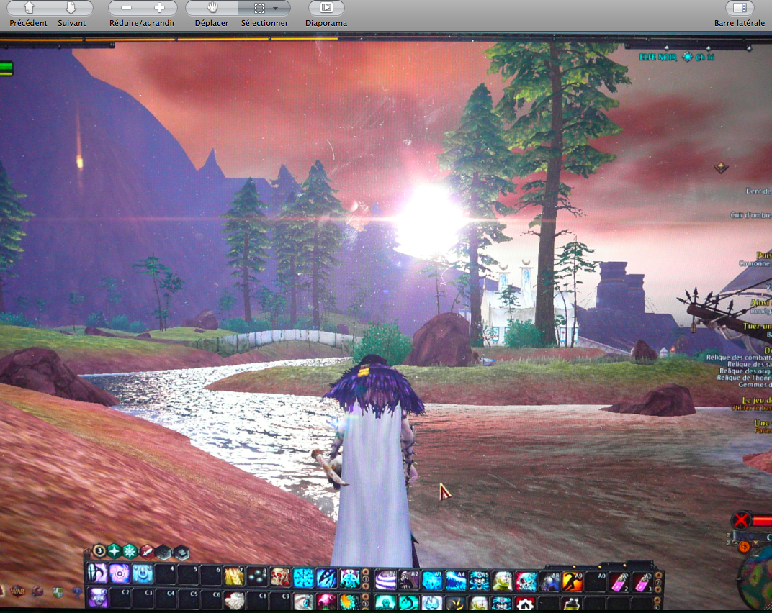772x613 pixels.
Task: Use the blue eye ability icon
Action: [x=304, y=601]
